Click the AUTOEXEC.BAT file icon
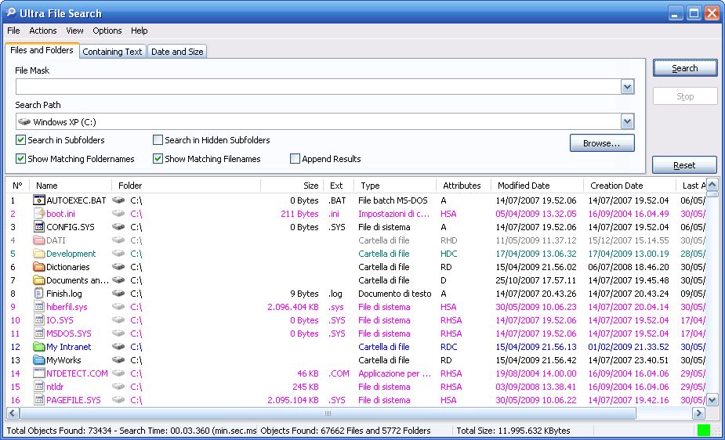This screenshot has height=440, width=725. tap(39, 200)
